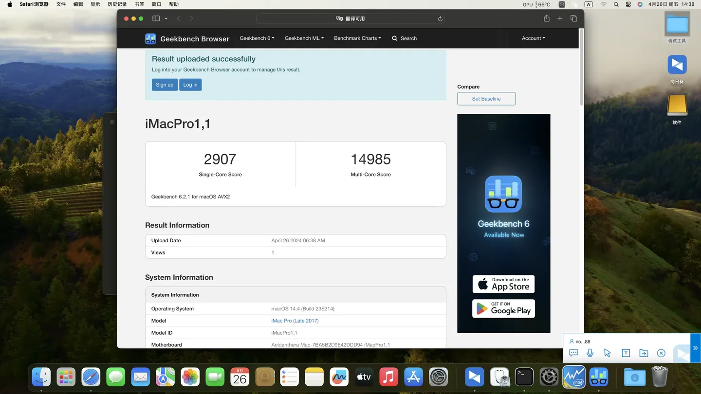Click the Download on the App Store badge

coord(503,284)
